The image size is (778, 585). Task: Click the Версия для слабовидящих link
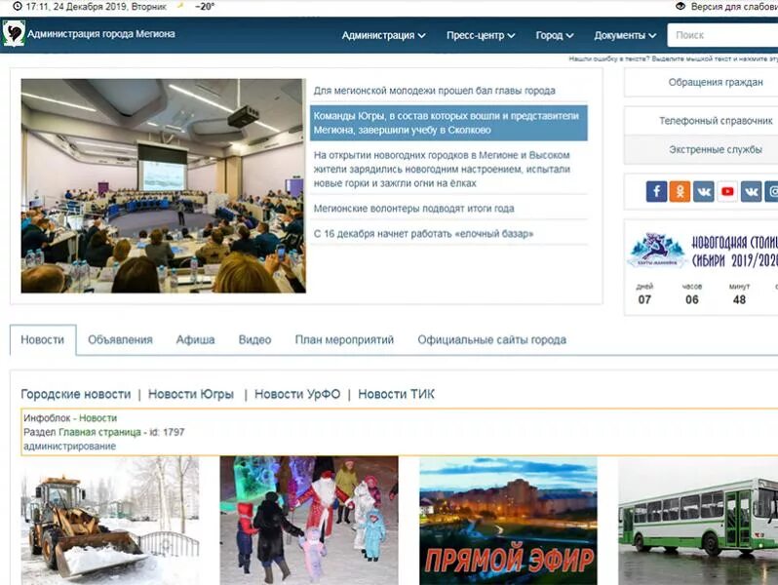(x=734, y=7)
